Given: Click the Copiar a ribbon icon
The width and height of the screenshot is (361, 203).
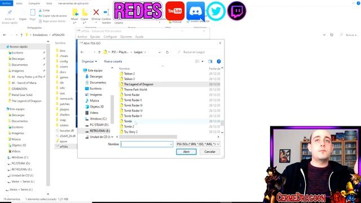Looking at the screenshot, I should tap(85, 12).
